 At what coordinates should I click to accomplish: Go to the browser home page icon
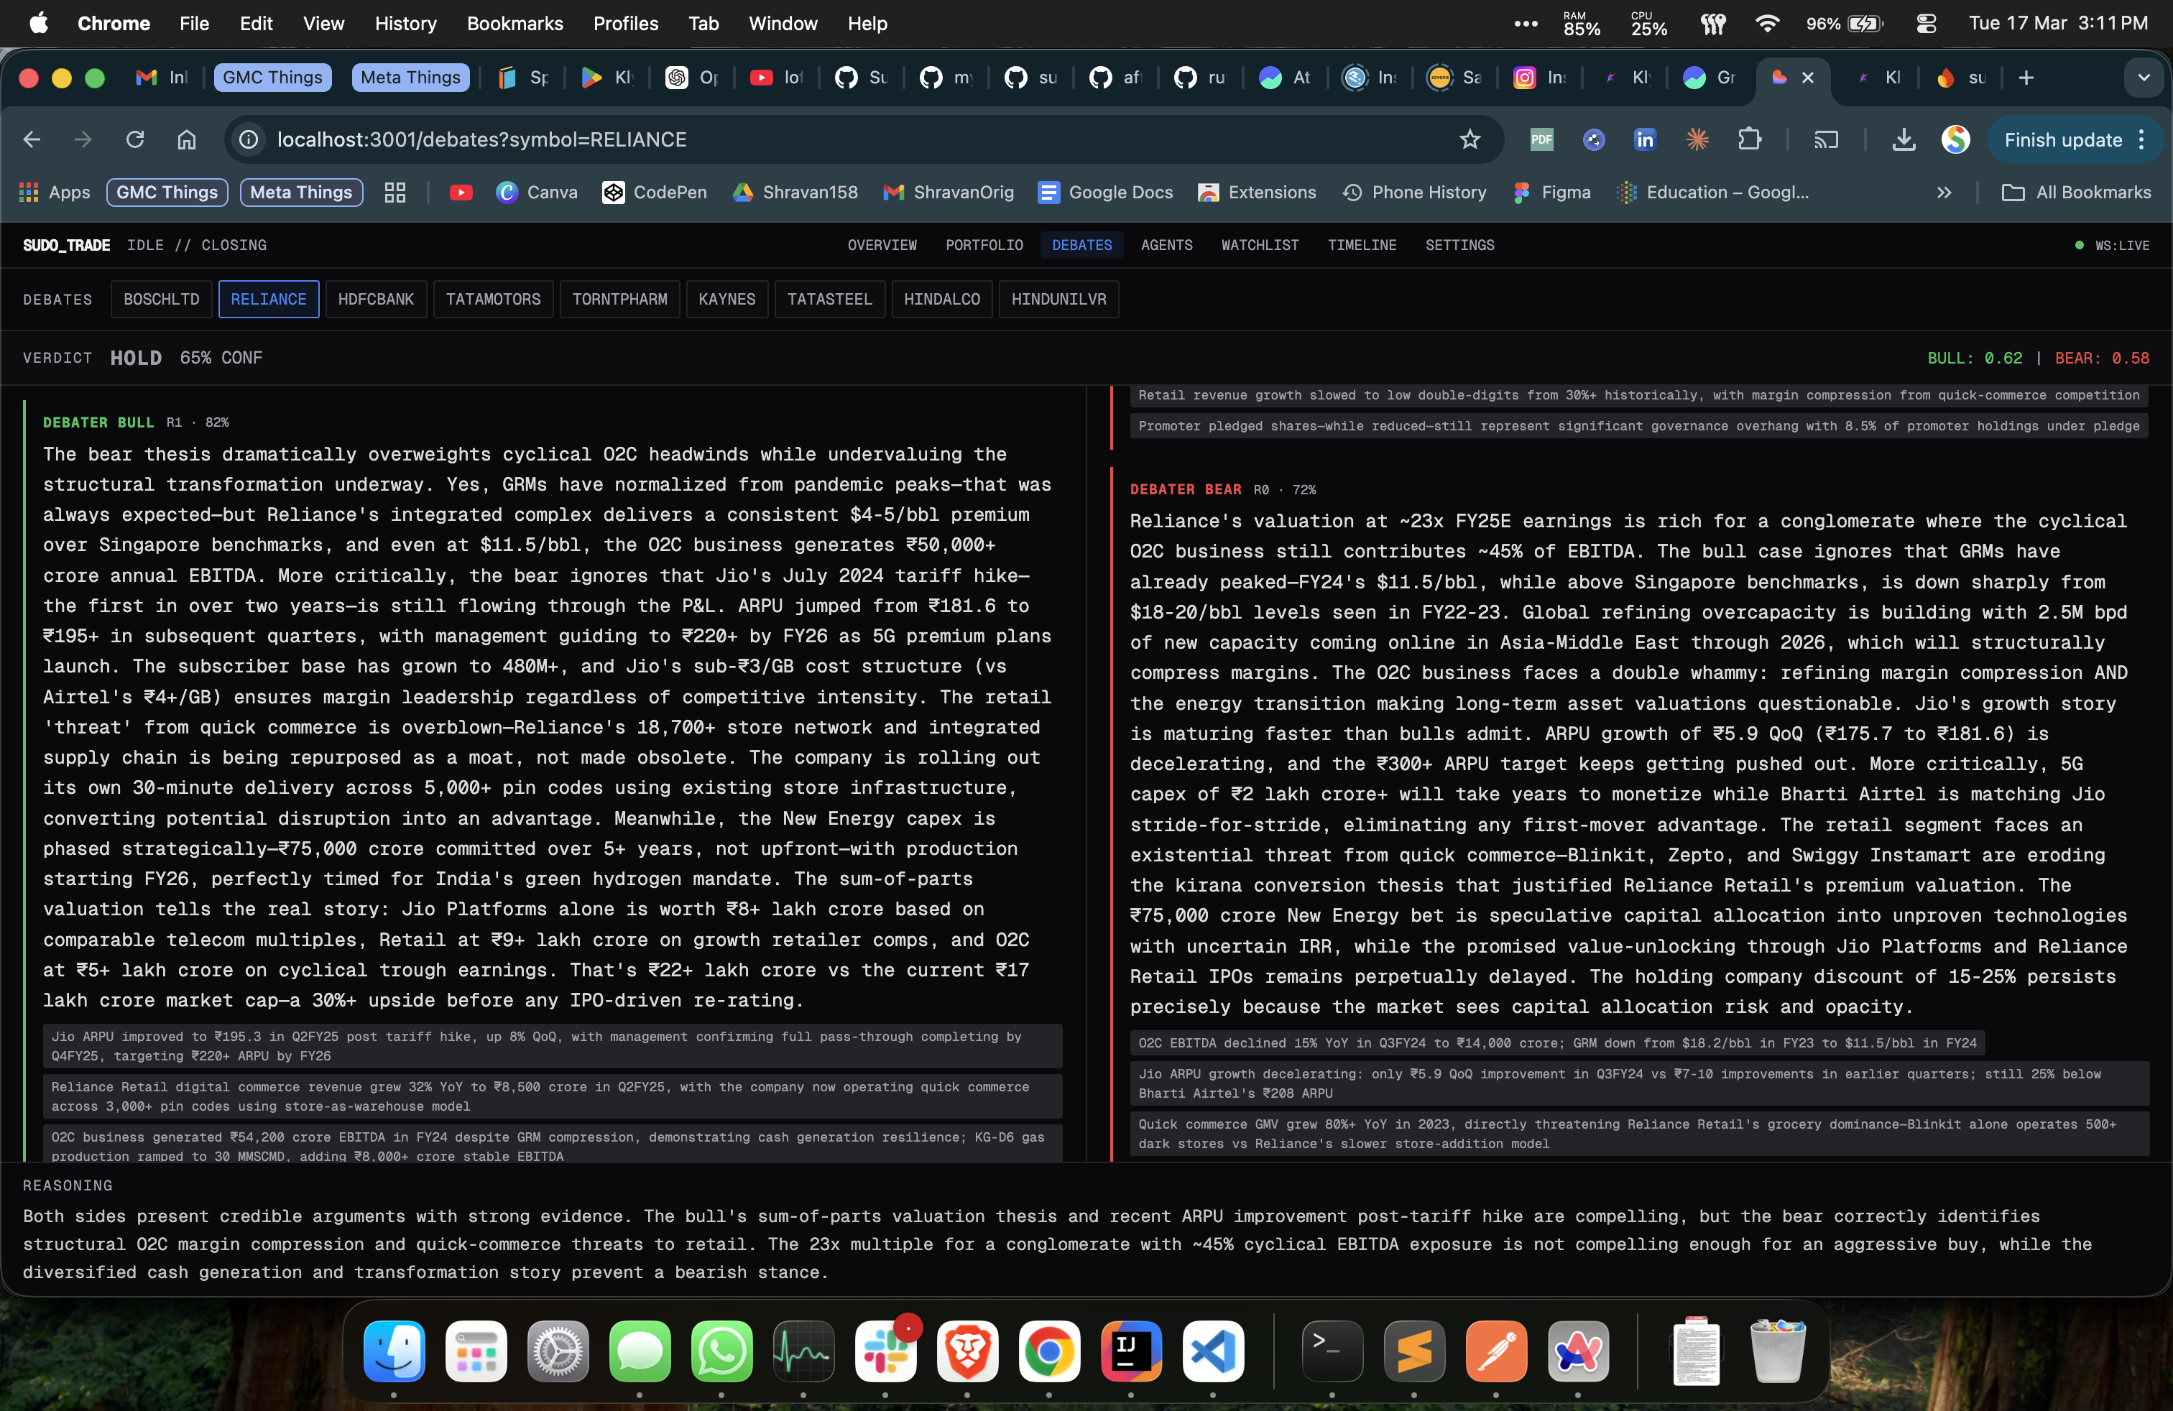click(186, 139)
